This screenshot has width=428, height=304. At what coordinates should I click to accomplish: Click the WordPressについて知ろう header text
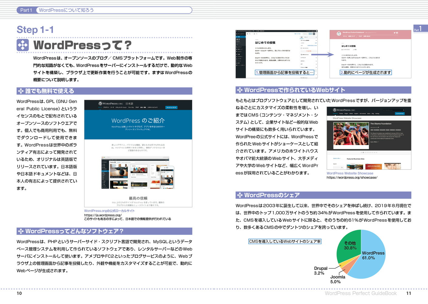66,10
